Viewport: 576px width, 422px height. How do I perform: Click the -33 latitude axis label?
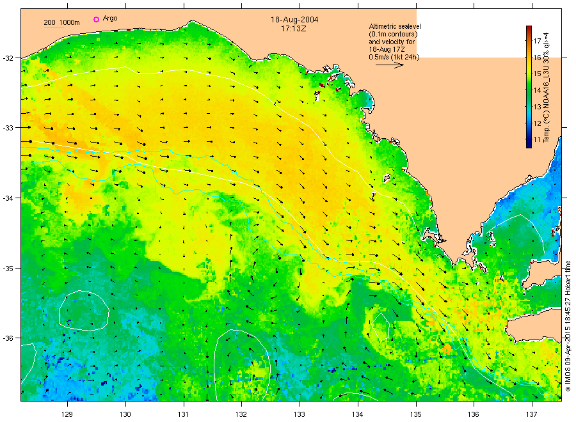coord(8,128)
